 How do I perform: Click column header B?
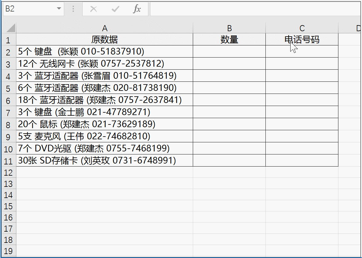point(229,28)
